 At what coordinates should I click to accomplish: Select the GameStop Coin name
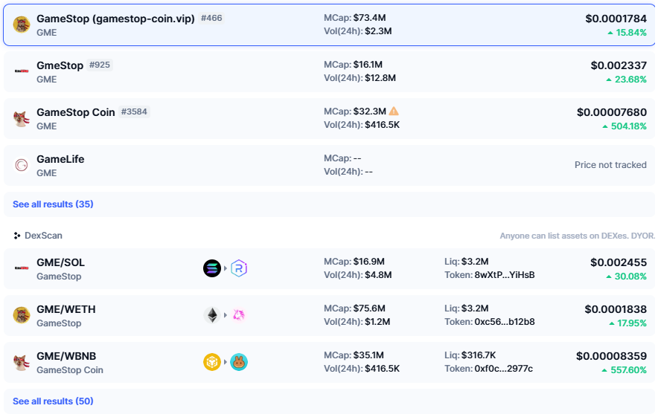tap(75, 112)
